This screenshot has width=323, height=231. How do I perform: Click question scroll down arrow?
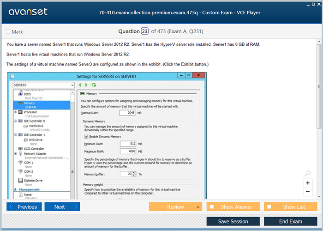tap(319, 196)
